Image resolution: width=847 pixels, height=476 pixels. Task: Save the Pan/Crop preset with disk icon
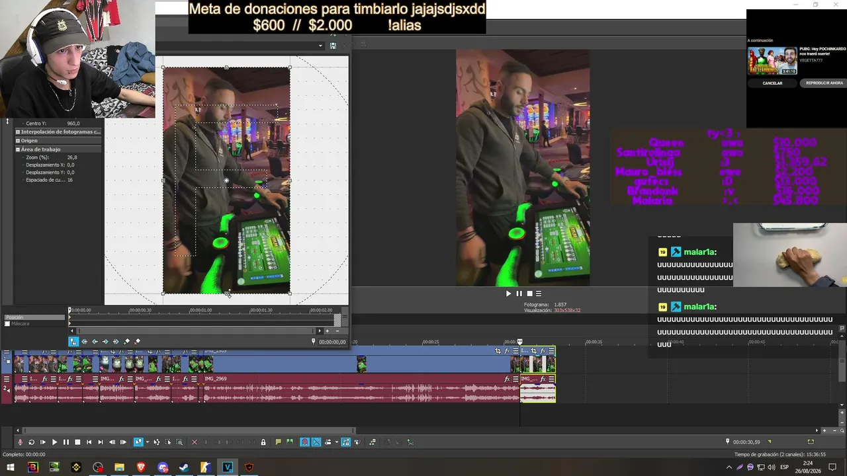coord(333,46)
